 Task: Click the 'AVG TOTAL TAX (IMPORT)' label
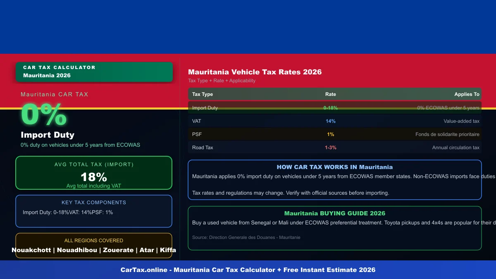pyautogui.click(x=94, y=165)
